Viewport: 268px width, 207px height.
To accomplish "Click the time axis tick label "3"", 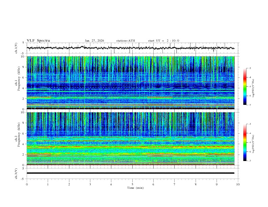I will tap(90, 184).
